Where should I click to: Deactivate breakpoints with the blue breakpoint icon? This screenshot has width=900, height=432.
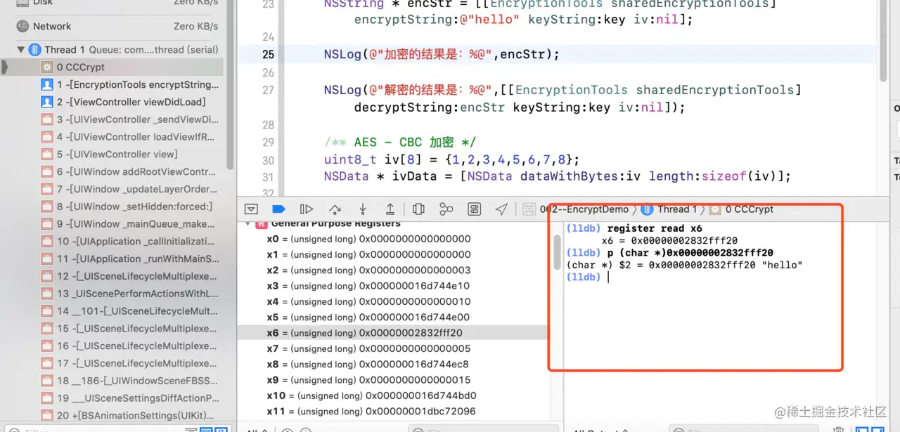[x=278, y=209]
